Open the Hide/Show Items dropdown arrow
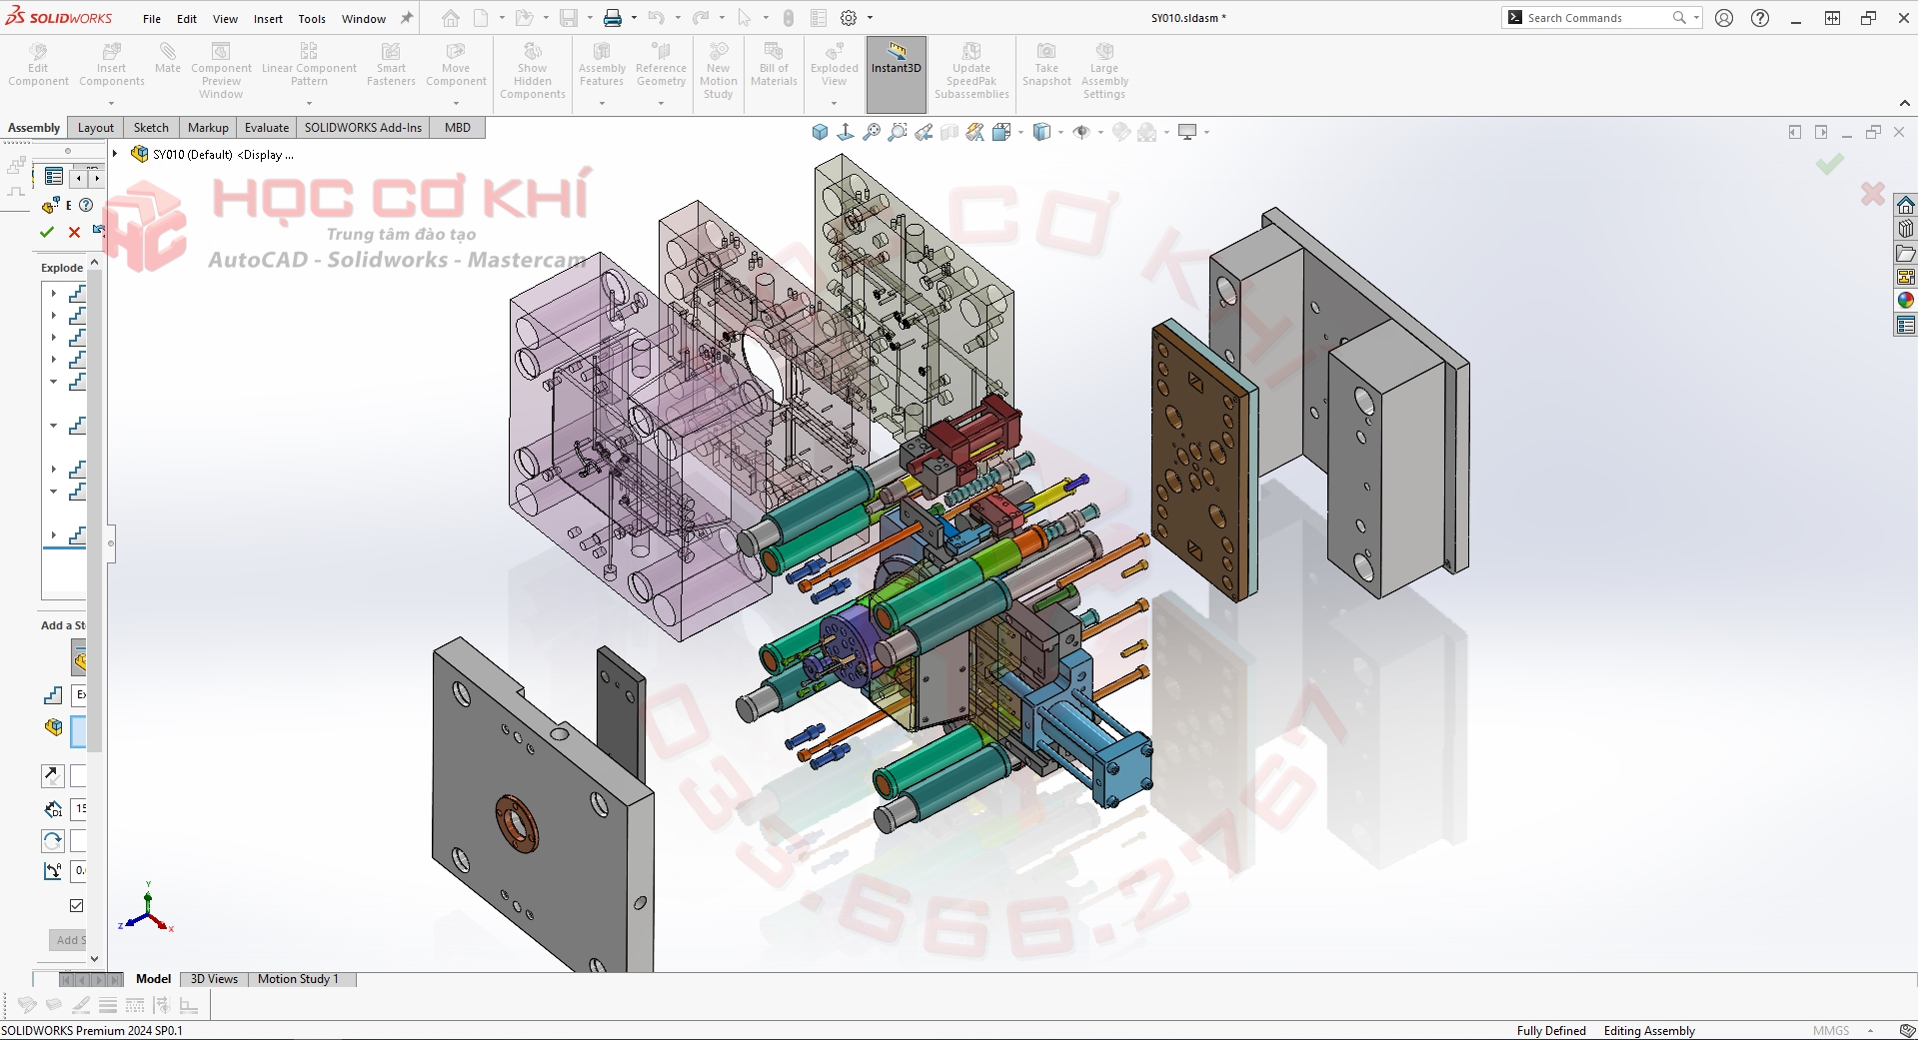 (x=1100, y=132)
